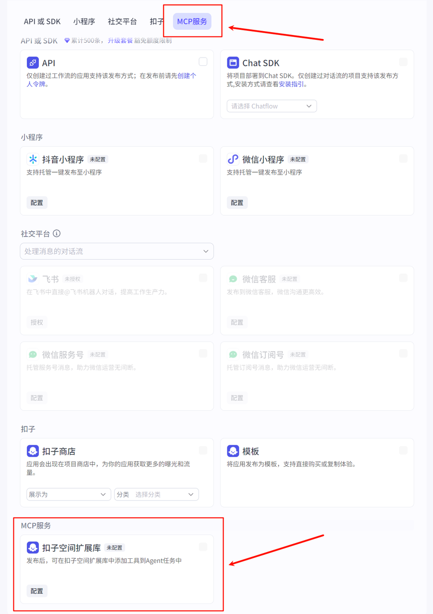Open the 展示为 dropdown

[69, 495]
